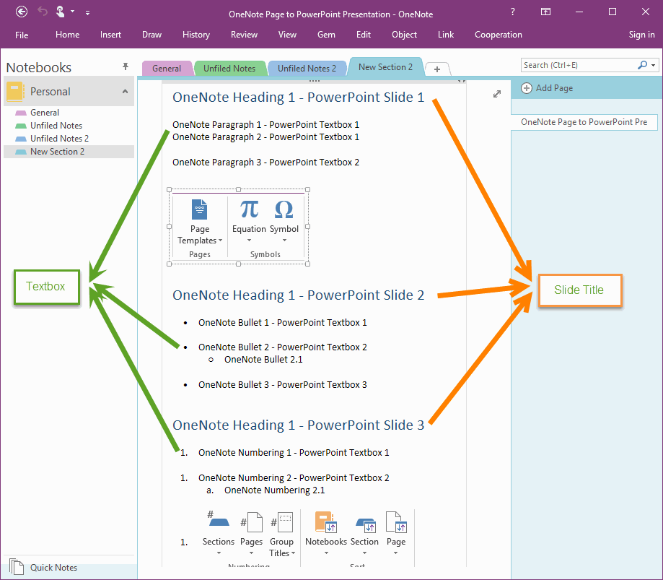Expand page to full view arrow
The image size is (663, 580).
click(x=496, y=94)
